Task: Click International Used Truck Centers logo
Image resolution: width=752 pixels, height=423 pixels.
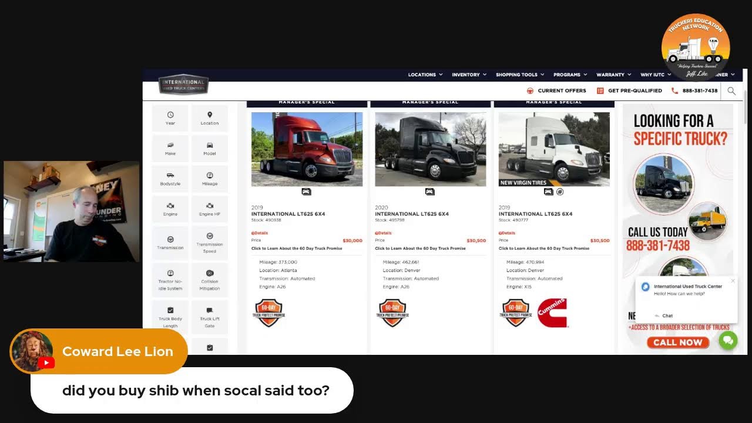Action: coord(183,85)
